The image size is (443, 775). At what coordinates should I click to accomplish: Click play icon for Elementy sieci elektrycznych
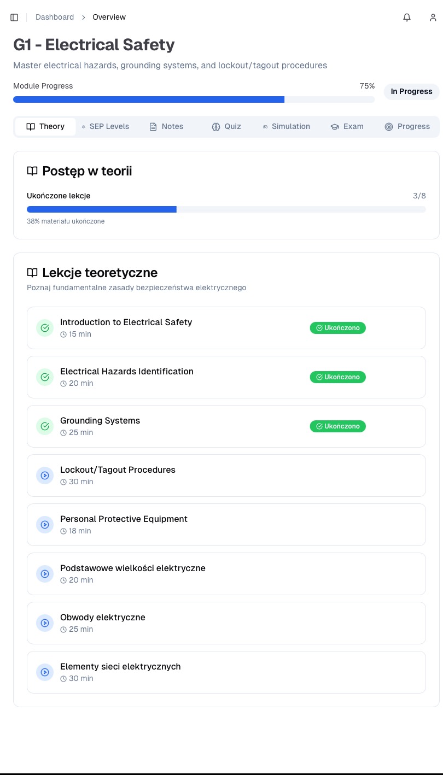(45, 672)
